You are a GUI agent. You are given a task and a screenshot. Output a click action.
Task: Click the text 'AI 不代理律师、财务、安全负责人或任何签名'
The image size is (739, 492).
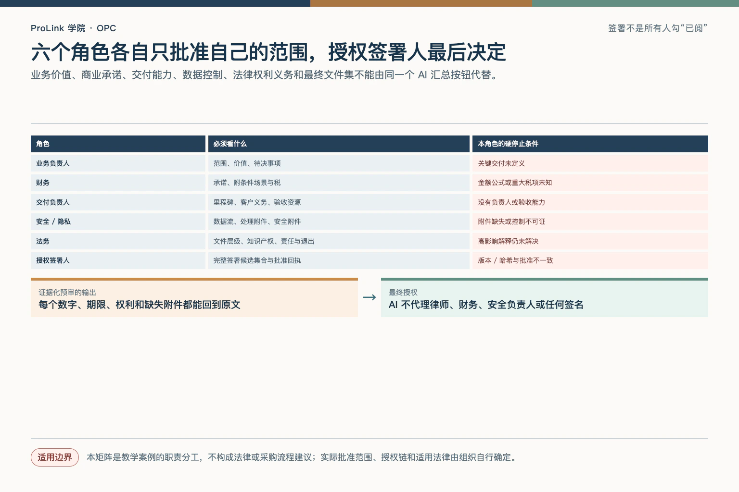pos(486,305)
